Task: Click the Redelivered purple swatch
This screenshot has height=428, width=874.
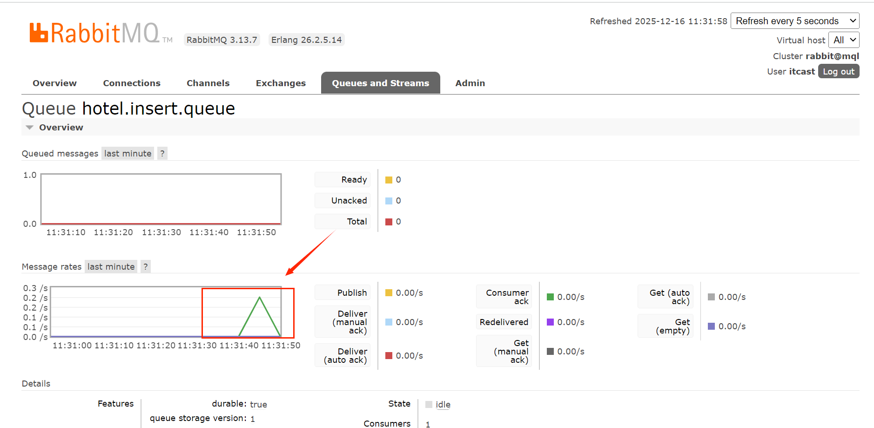Action: pyautogui.click(x=551, y=322)
